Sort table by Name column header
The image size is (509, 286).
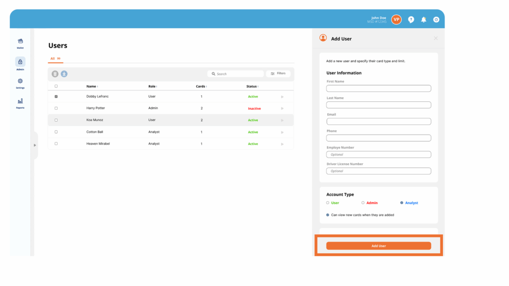(x=91, y=86)
